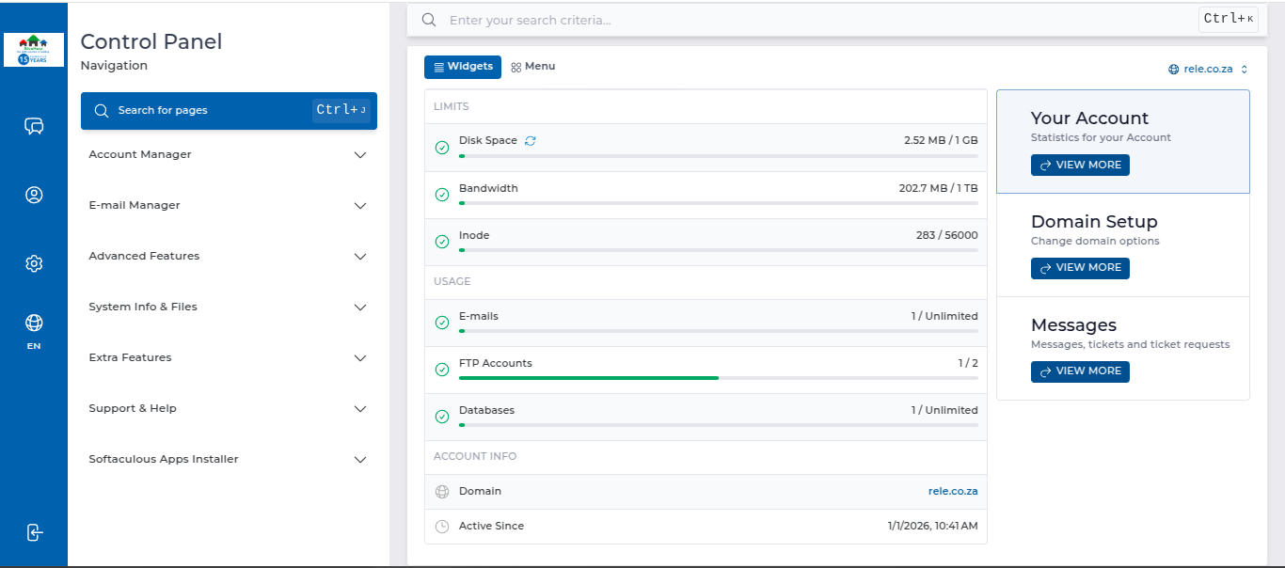Open the user profile icon in sidebar
1285x568 pixels.
(x=34, y=196)
